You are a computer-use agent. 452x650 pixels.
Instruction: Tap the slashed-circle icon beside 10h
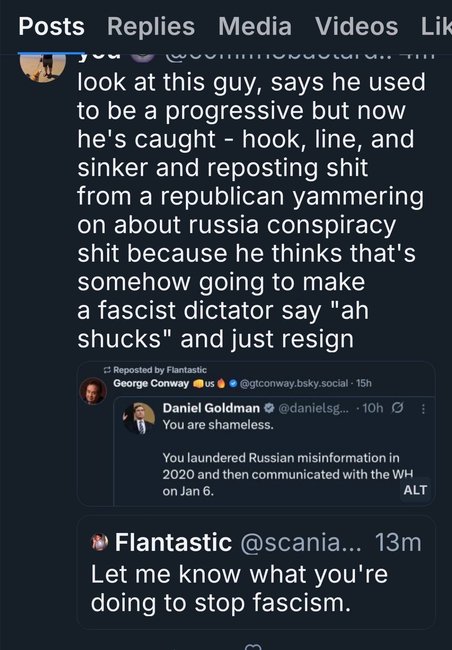(x=398, y=408)
